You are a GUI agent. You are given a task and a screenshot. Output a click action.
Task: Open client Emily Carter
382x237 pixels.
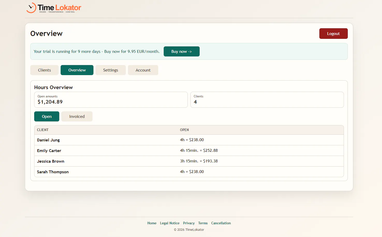coord(49,150)
